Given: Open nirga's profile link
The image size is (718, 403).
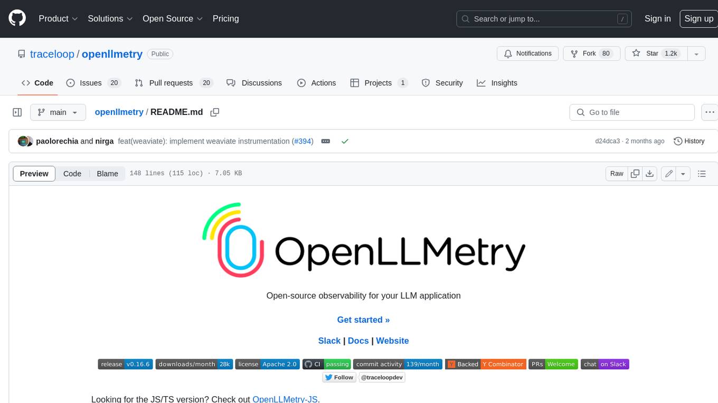Looking at the screenshot, I should [x=105, y=141].
